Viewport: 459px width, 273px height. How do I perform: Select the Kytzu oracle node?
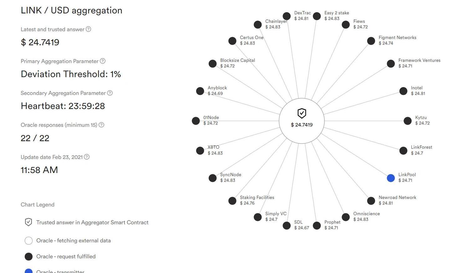click(408, 121)
